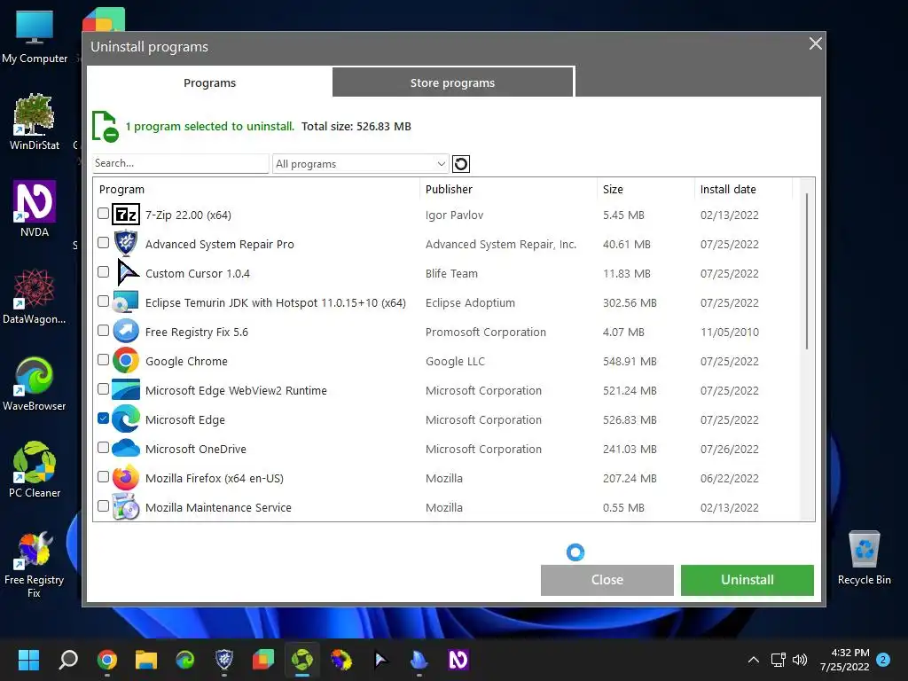Open network icon in system tray
This screenshot has width=908, height=681.
click(778, 660)
